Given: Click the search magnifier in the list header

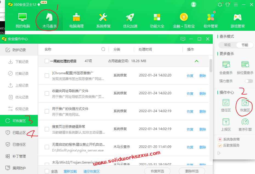Looking at the screenshot, I should click(x=103, y=49).
